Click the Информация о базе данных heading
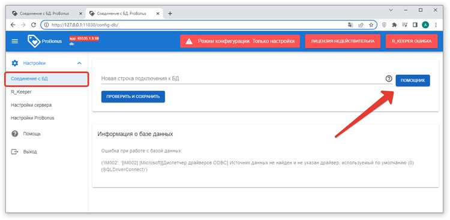Screen dimensions: 450x220 coord(135,134)
